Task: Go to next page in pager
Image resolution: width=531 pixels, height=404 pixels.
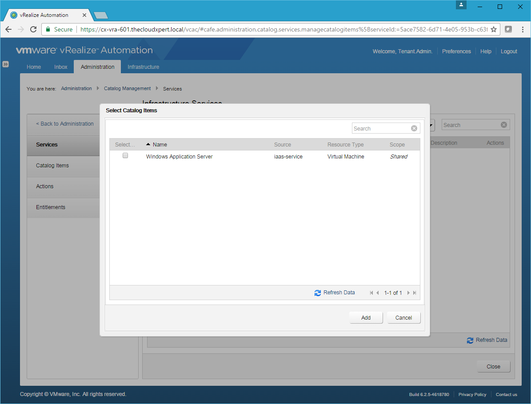Action: tap(408, 293)
